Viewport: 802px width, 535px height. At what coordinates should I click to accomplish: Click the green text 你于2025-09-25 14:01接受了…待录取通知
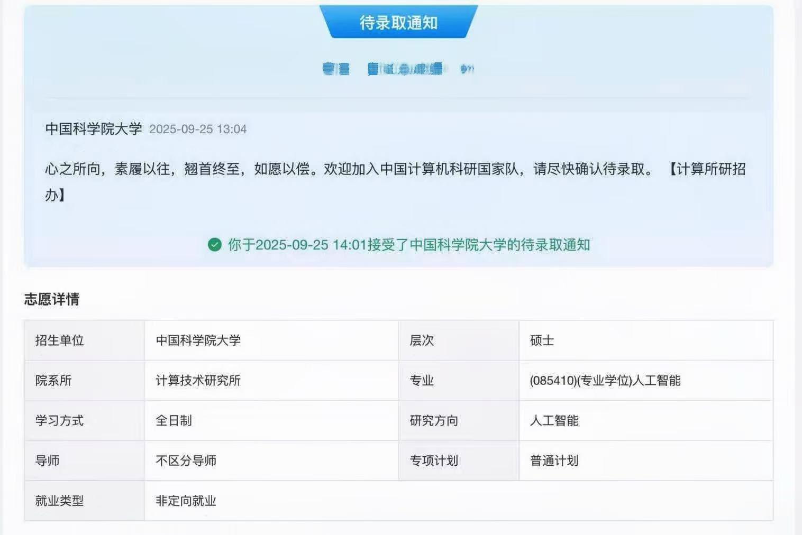(x=409, y=245)
